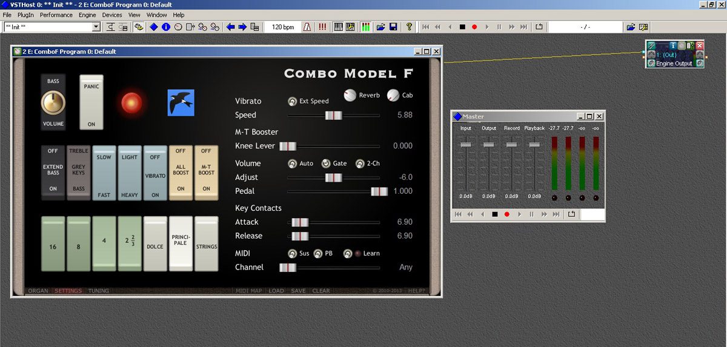This screenshot has width=727, height=347.
Task: Click the blue left arrow previous plugin icon
Action: click(230, 27)
